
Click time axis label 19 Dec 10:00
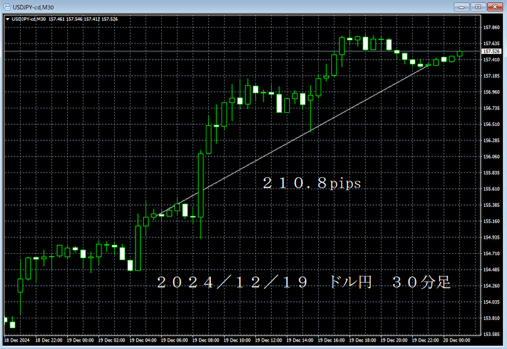[237, 340]
